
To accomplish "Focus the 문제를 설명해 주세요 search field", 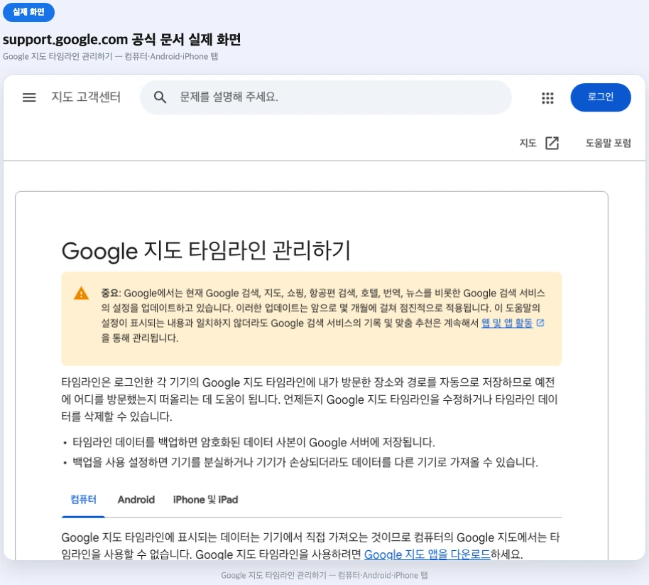I will [326, 97].
